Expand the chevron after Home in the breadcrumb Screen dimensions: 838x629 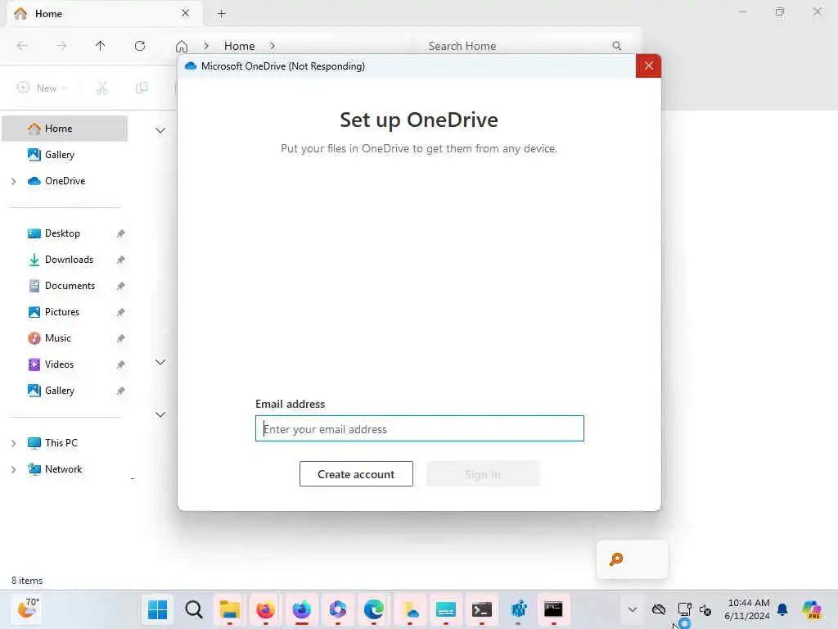(273, 46)
